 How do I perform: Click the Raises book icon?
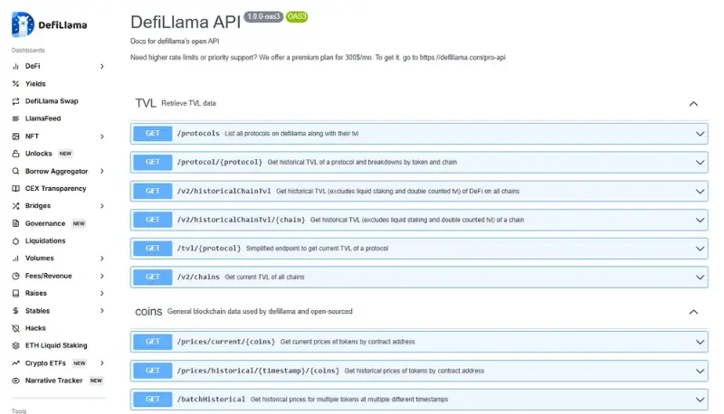15,293
